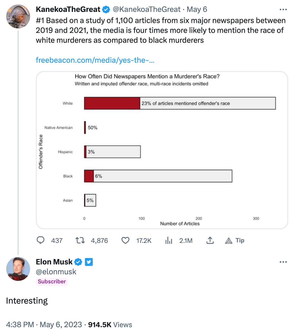Click the reply speech bubble icon
Viewport: 293px width, 334px height.
(40, 240)
